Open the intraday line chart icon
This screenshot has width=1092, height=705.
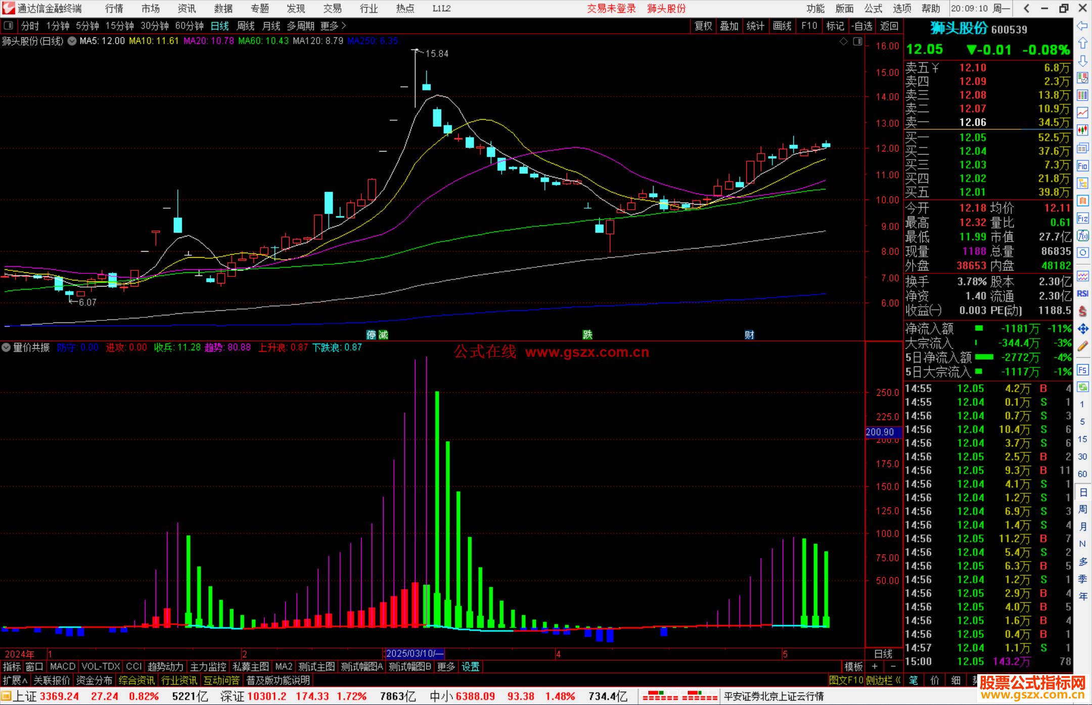[x=1082, y=113]
